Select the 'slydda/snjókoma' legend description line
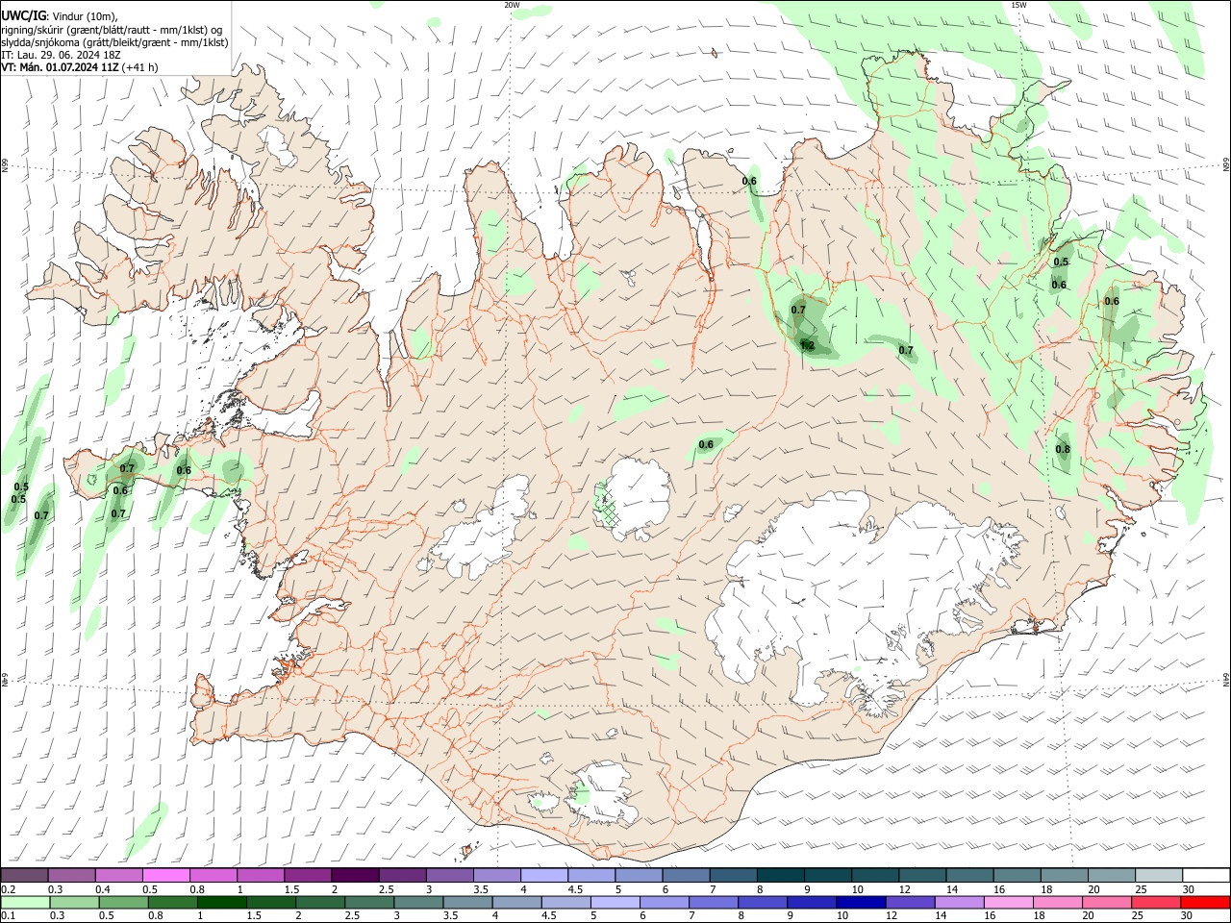Screen dimensions: 1231x923 point(114,42)
